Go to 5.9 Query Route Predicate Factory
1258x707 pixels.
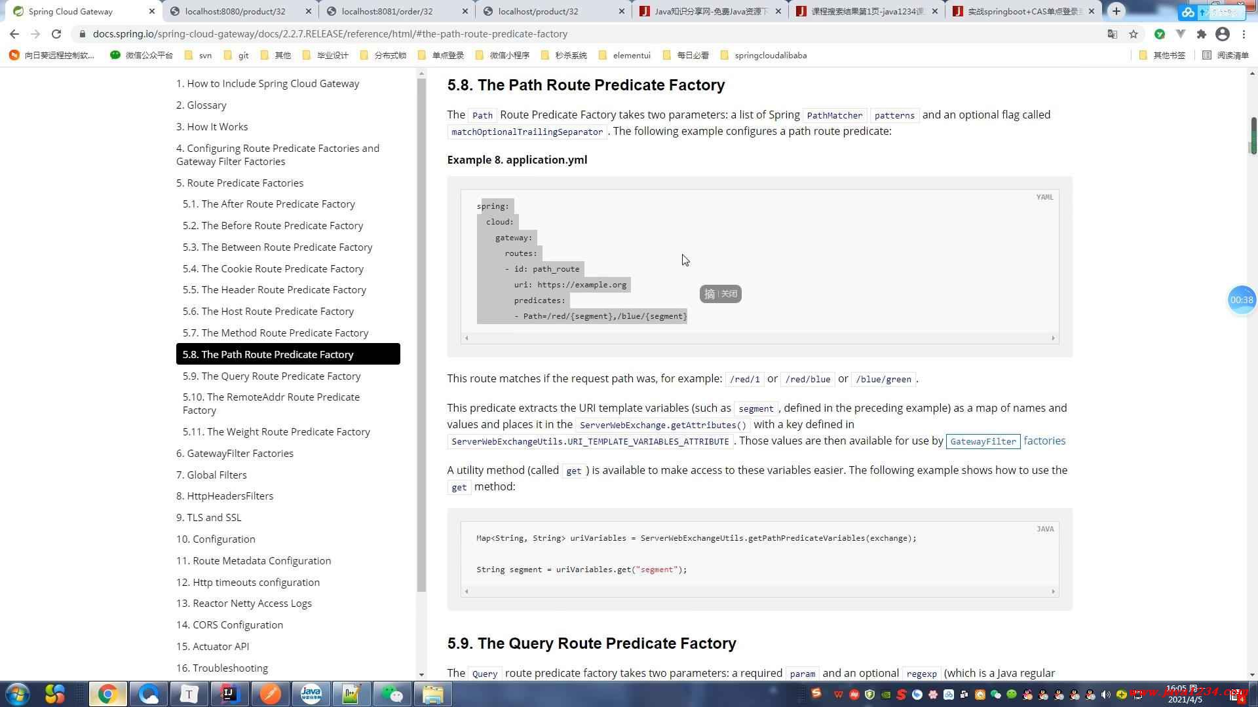point(271,376)
